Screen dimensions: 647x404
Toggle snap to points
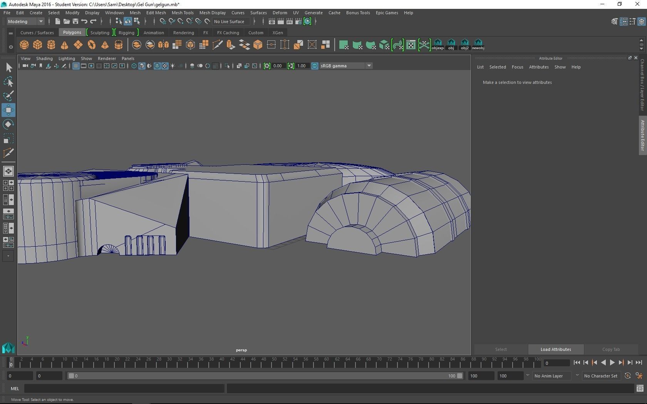tap(180, 22)
